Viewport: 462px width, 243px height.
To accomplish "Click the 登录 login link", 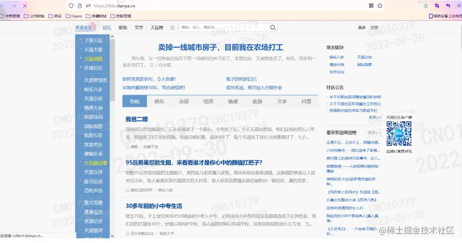I will click(362, 28).
